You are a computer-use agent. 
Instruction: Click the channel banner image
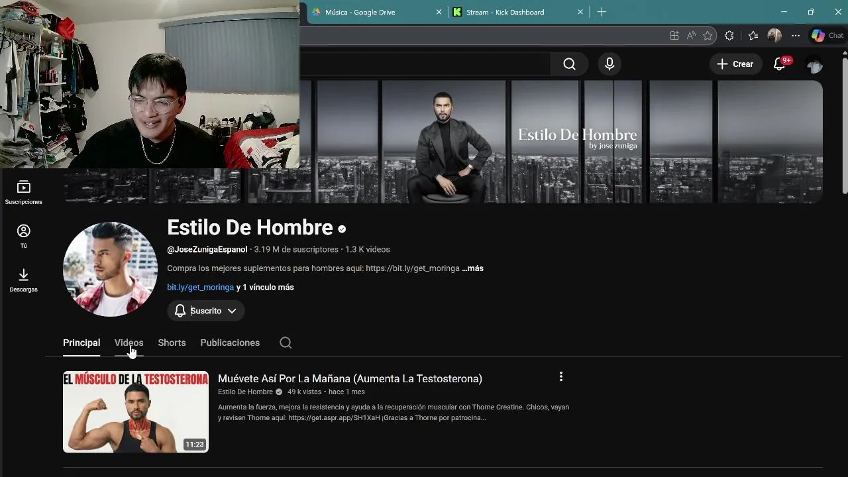coord(444,142)
